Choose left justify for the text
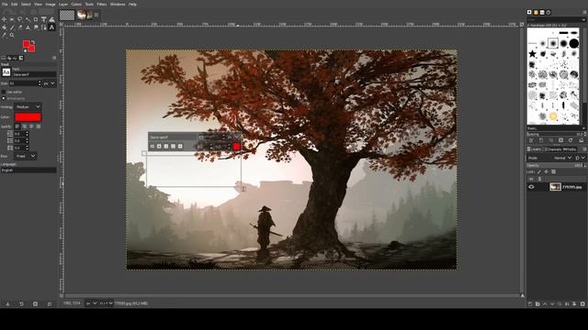 (17, 126)
